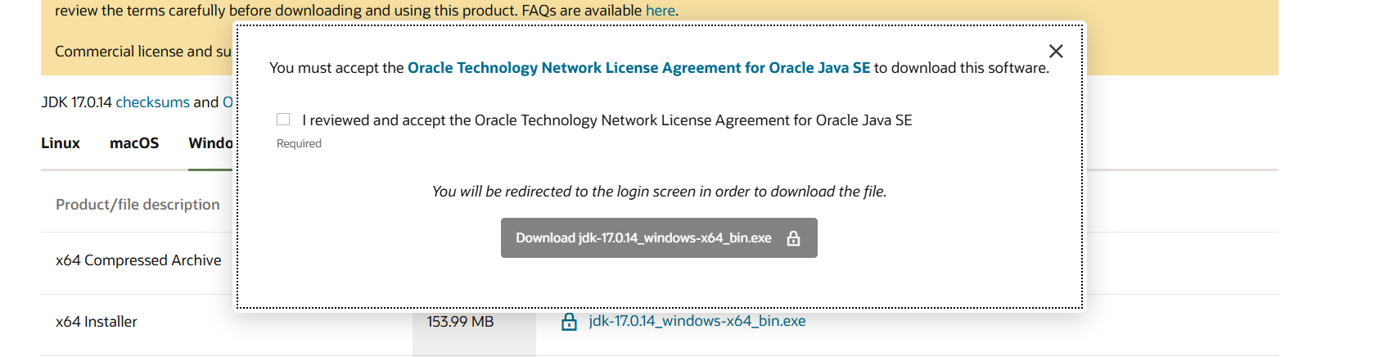The image size is (1398, 357).
Task: Select the 'Product/file description' column header
Action: click(138, 205)
